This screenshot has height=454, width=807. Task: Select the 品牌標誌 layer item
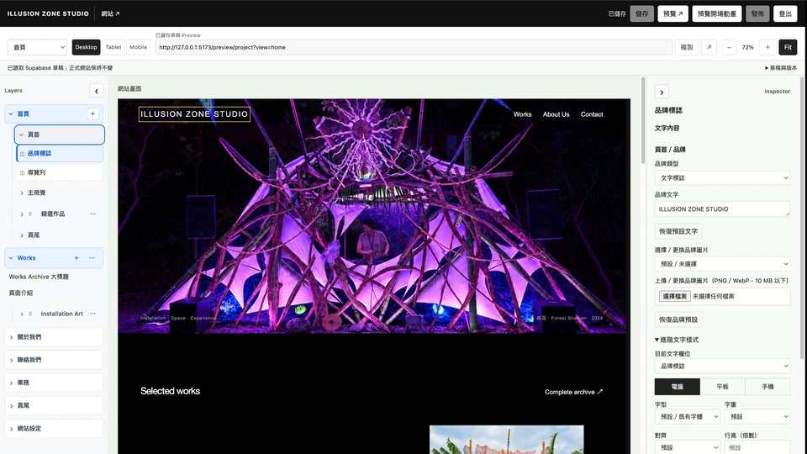pos(60,153)
